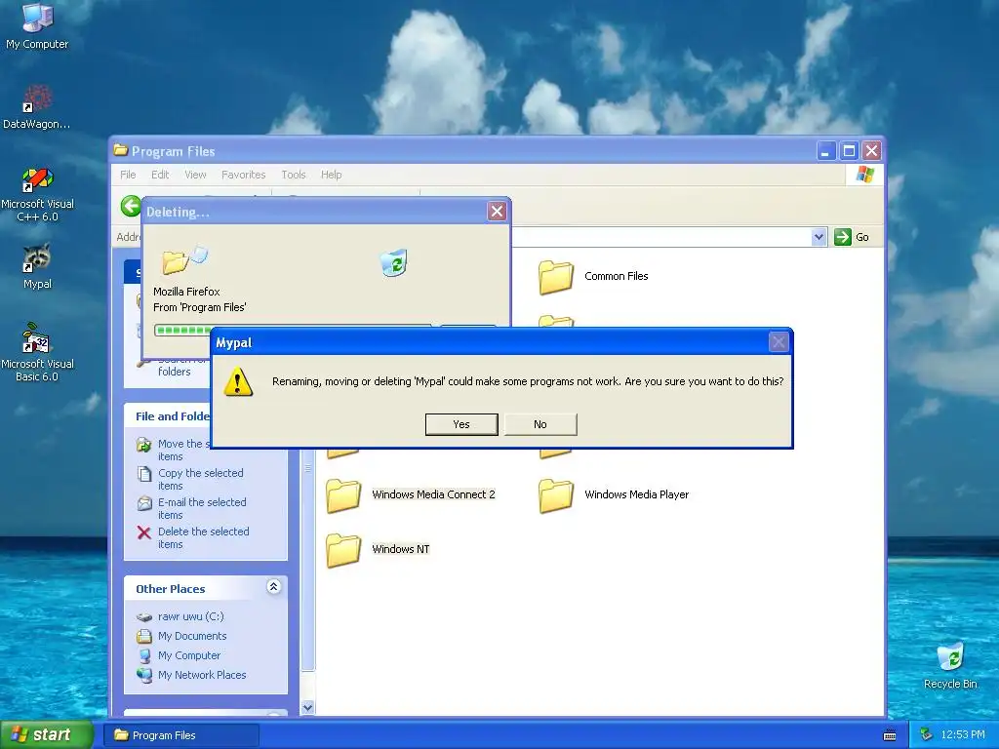The width and height of the screenshot is (999, 749).
Task: Click the My Network Places globe icon
Action: [144, 675]
